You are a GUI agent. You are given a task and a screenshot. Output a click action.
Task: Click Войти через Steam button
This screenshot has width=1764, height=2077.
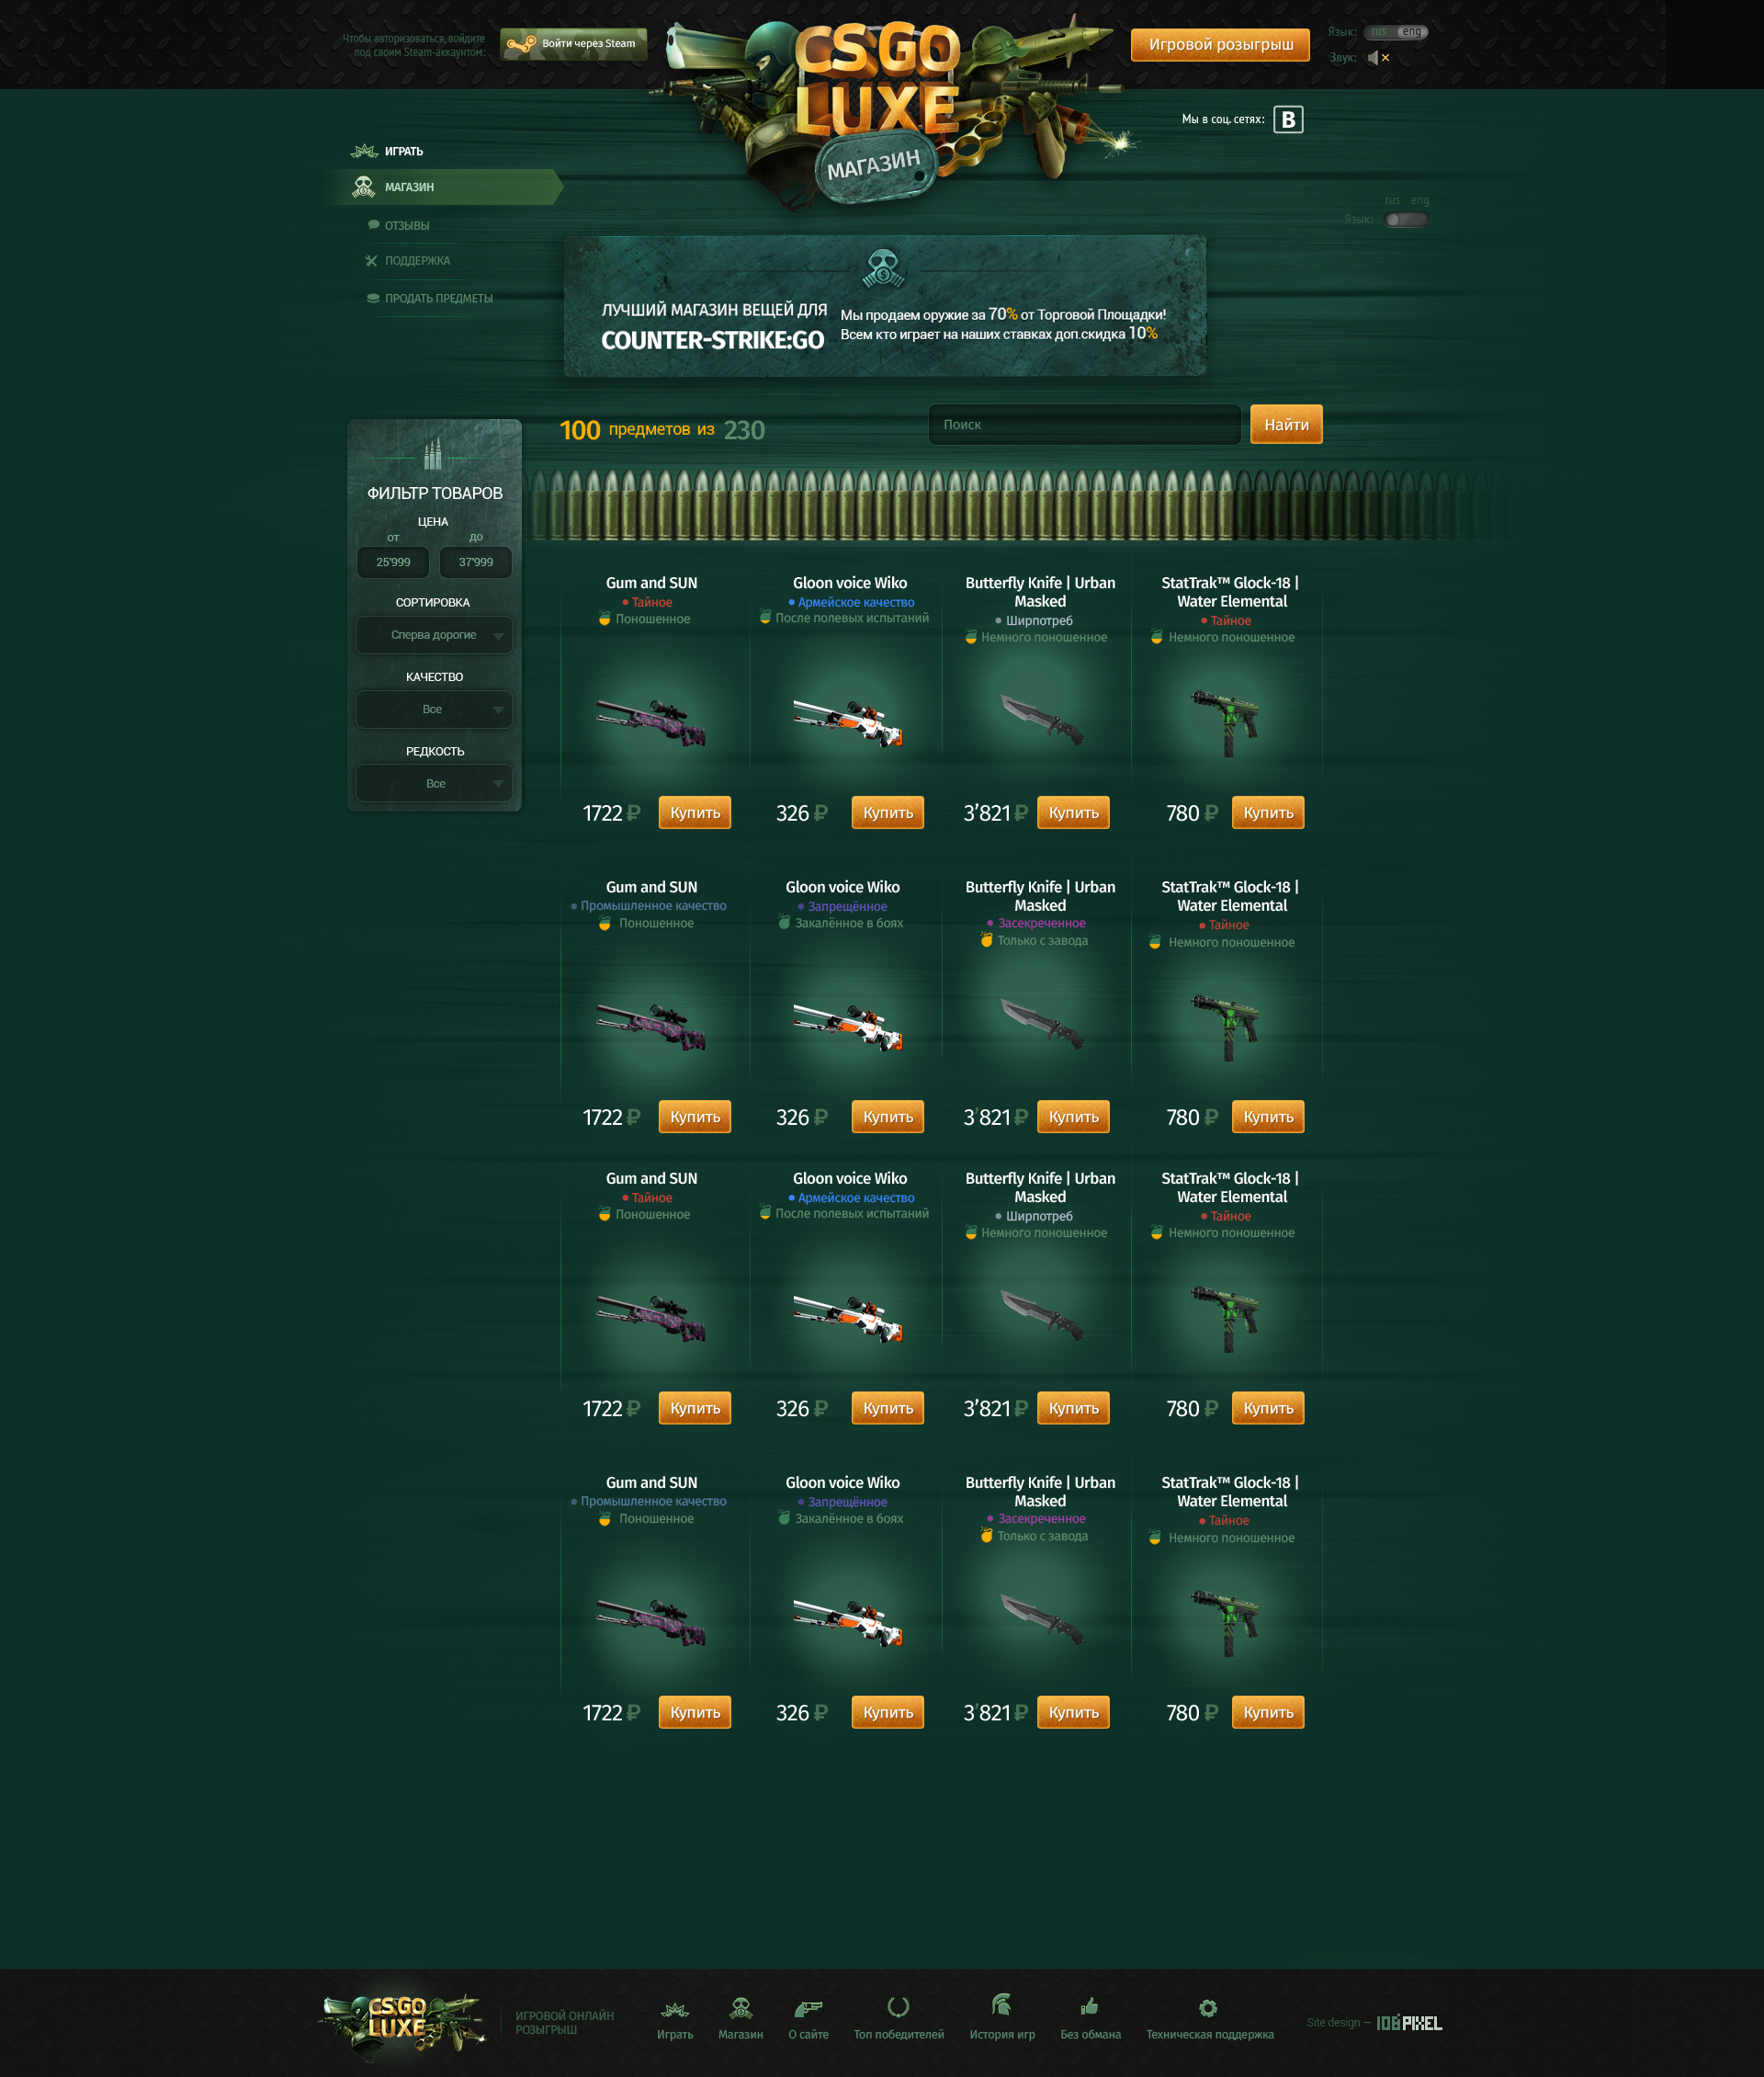tap(574, 43)
